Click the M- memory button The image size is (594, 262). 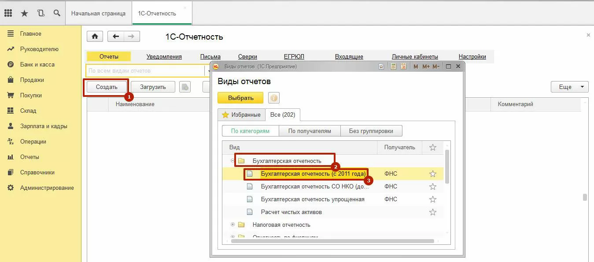[436, 66]
